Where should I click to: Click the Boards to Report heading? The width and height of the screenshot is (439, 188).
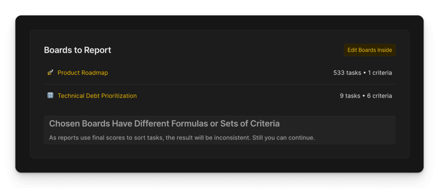(78, 50)
